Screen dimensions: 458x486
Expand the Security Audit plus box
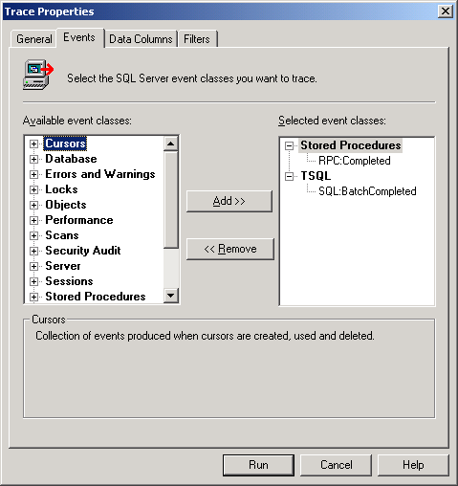coord(33,251)
